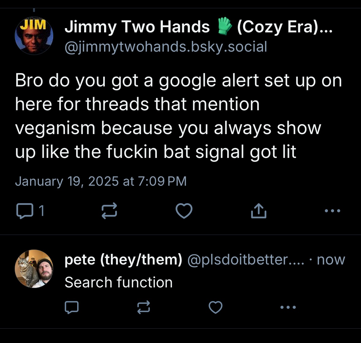Image resolution: width=361 pixels, height=343 pixels.
Task: Click the "Search function" reply text
Action: tap(118, 282)
